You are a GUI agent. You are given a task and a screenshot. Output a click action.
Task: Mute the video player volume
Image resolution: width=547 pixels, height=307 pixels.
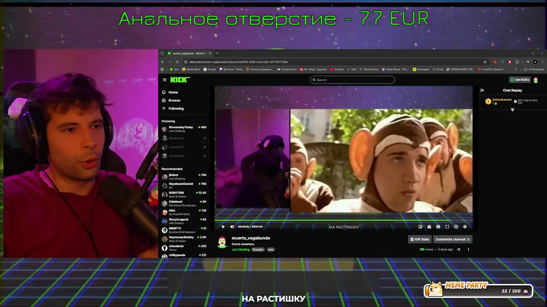(232, 227)
